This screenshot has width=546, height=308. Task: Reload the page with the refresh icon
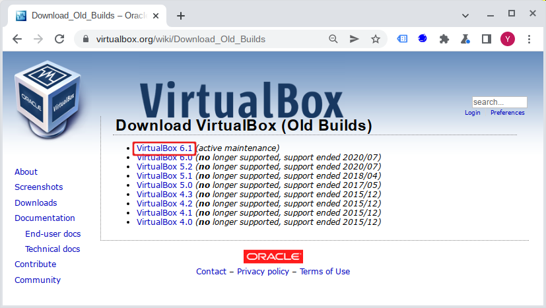click(59, 39)
